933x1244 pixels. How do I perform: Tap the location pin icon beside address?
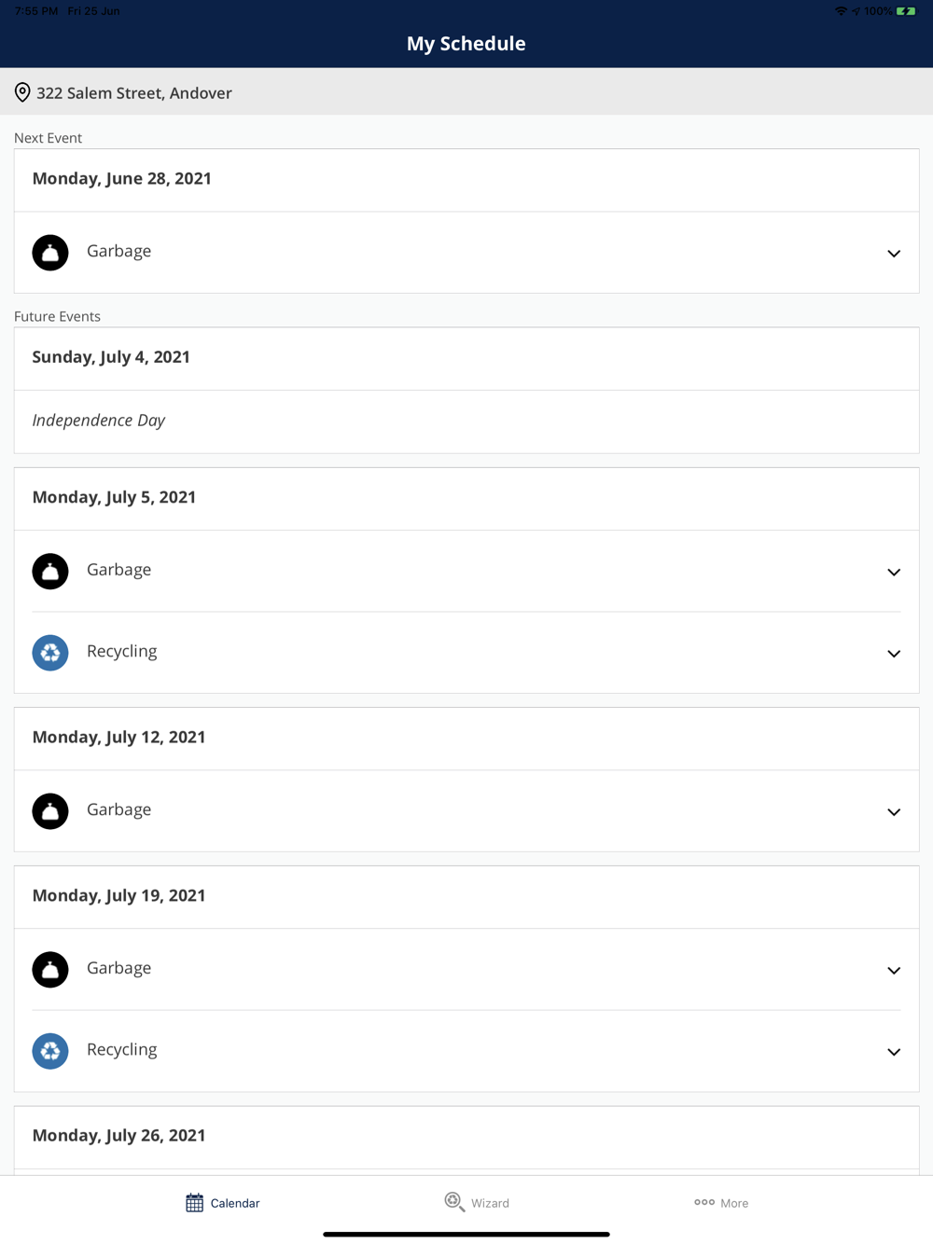click(22, 92)
